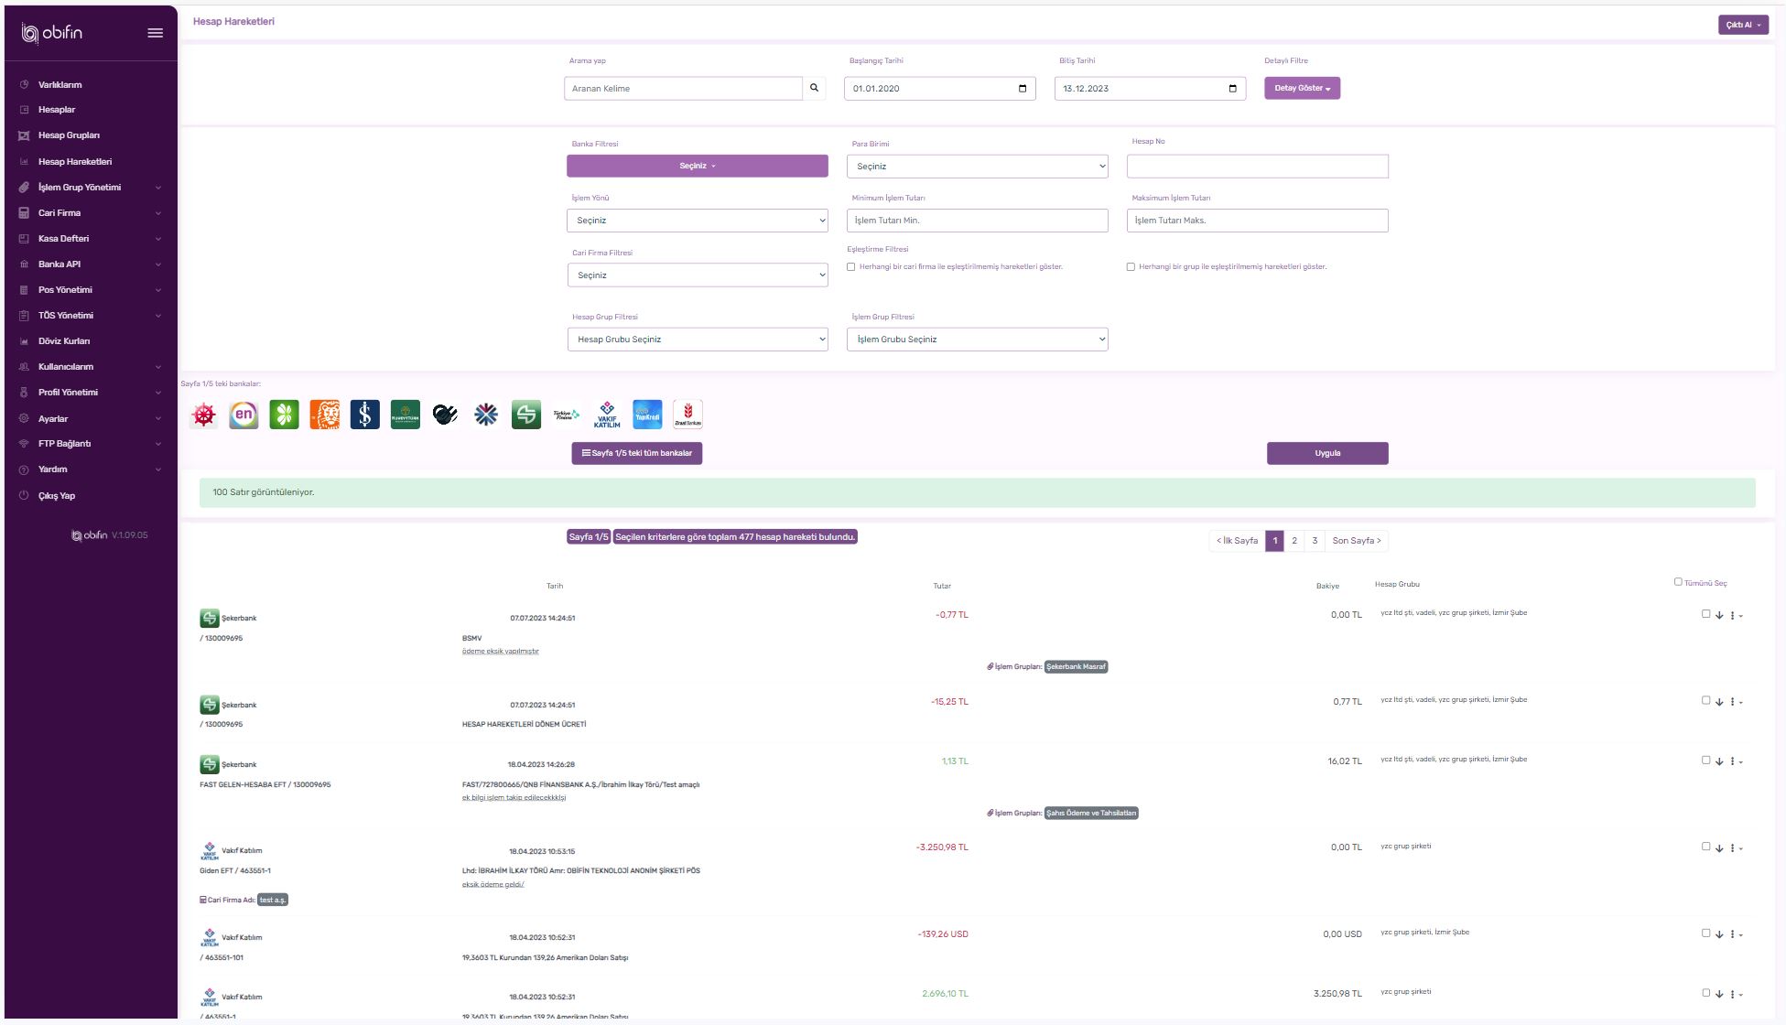Filter by Vakıf Katılım bank logo
Image resolution: width=1786 pixels, height=1025 pixels.
point(606,415)
